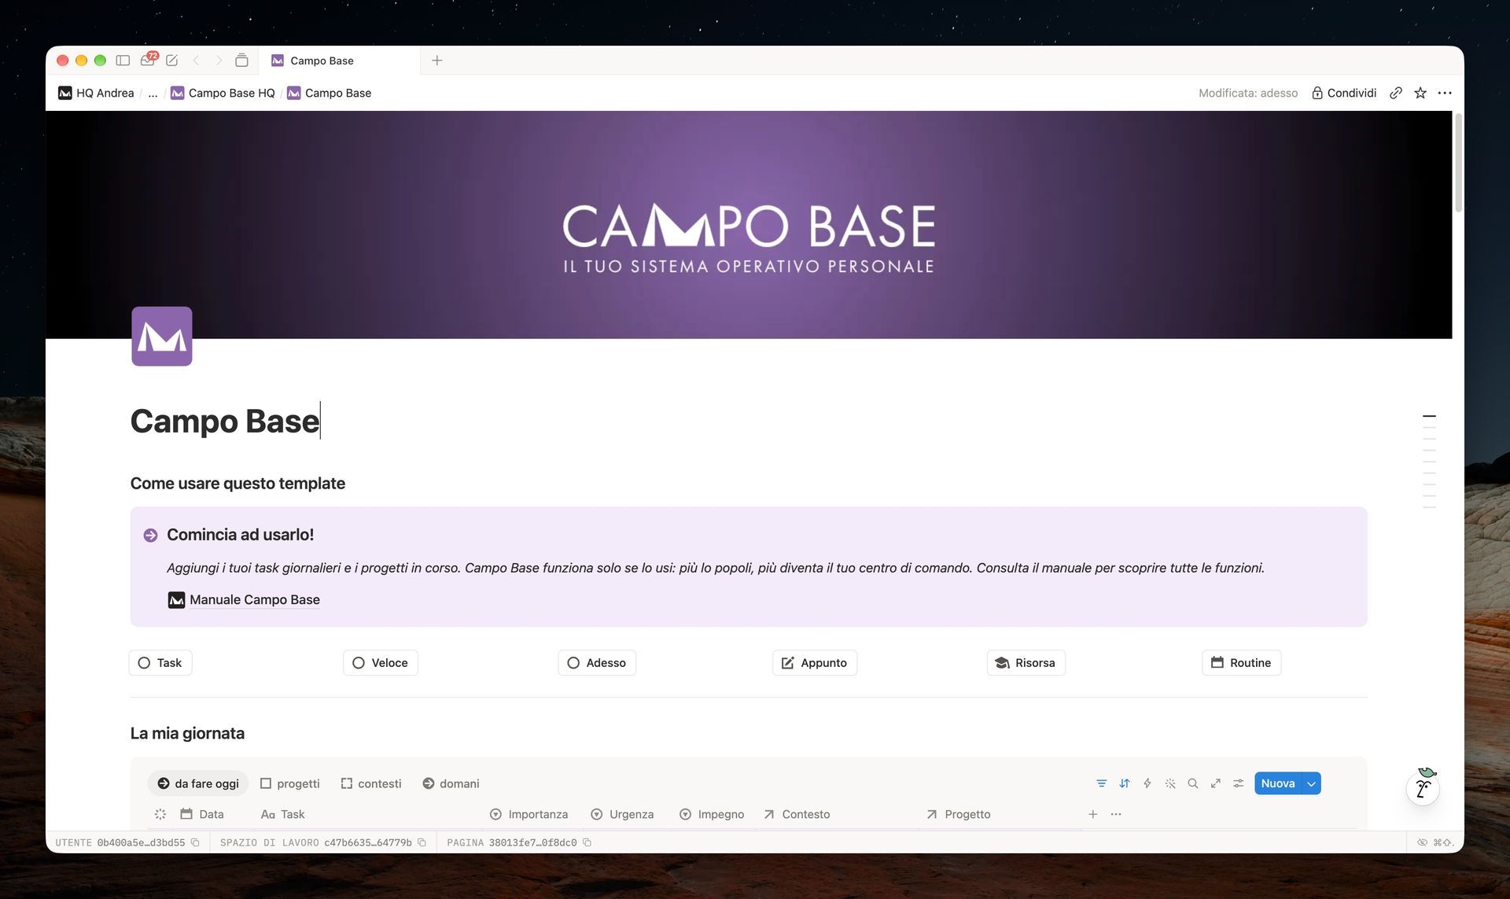Open the Condividi share menu
The height and width of the screenshot is (899, 1510).
(x=1344, y=93)
